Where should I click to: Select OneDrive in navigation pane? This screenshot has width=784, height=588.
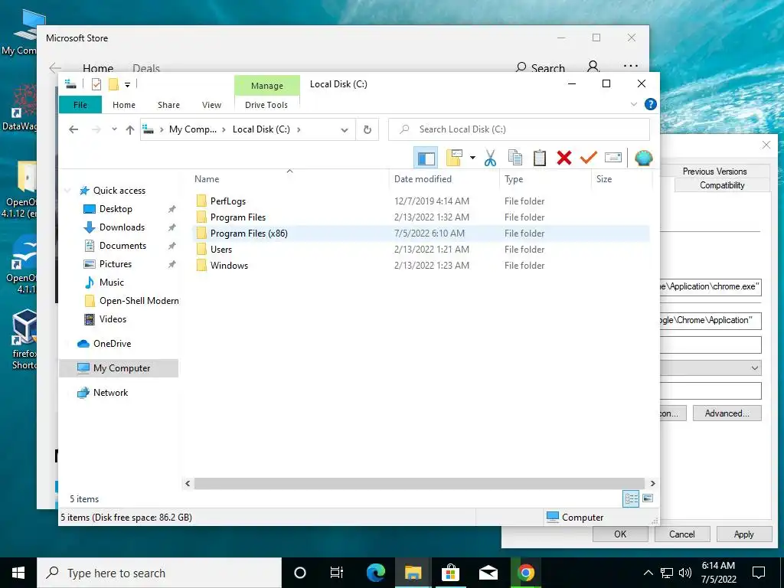coord(112,344)
